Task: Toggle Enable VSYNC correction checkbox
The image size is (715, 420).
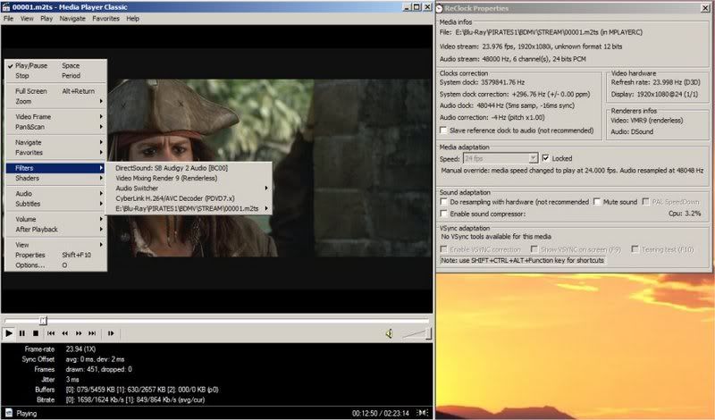Action: tap(443, 249)
